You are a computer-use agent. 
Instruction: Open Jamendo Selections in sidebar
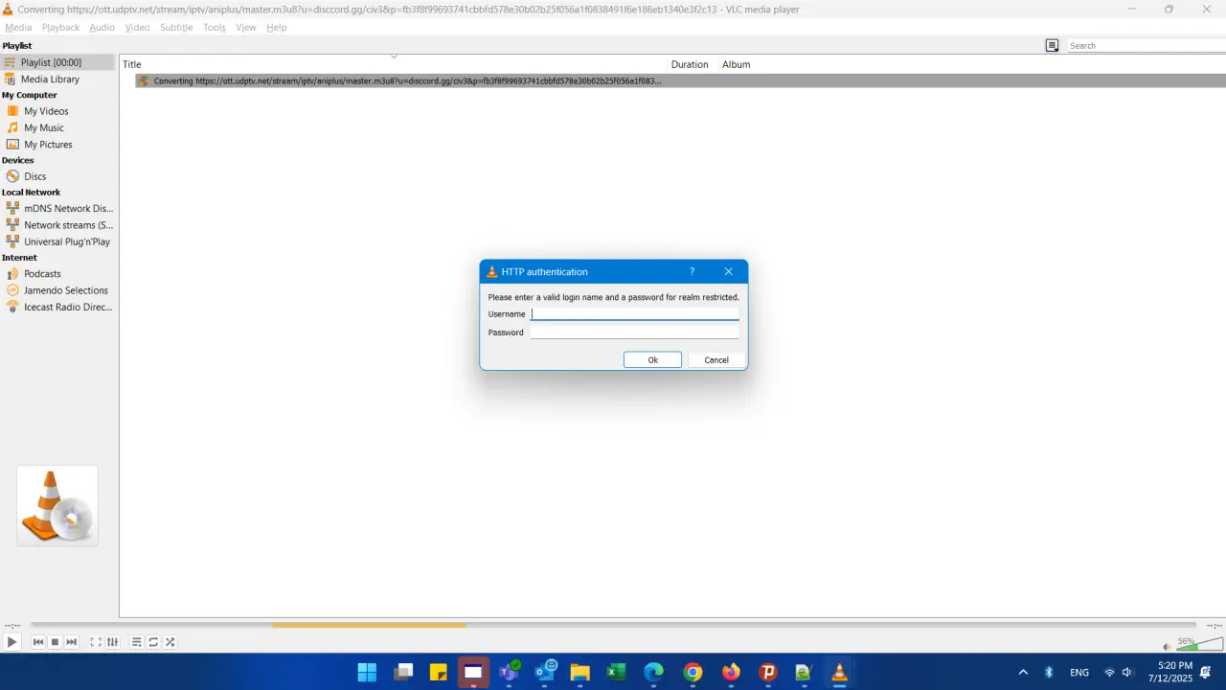click(x=58, y=290)
